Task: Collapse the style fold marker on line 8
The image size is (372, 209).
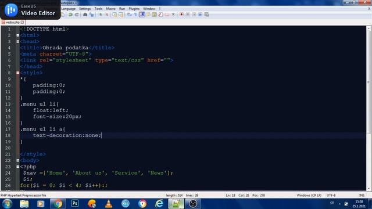Action: coord(18,73)
